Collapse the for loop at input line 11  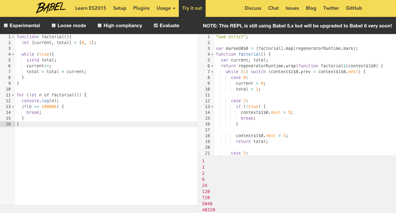click(13, 95)
